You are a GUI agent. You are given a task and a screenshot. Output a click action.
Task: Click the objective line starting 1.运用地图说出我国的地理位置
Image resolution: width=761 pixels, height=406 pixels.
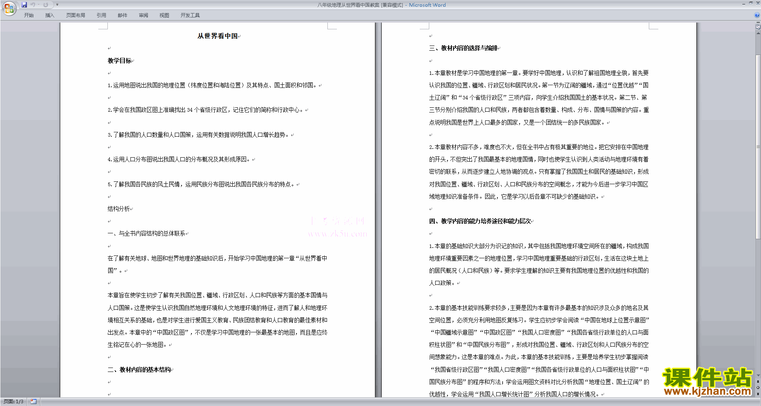[x=212, y=85]
